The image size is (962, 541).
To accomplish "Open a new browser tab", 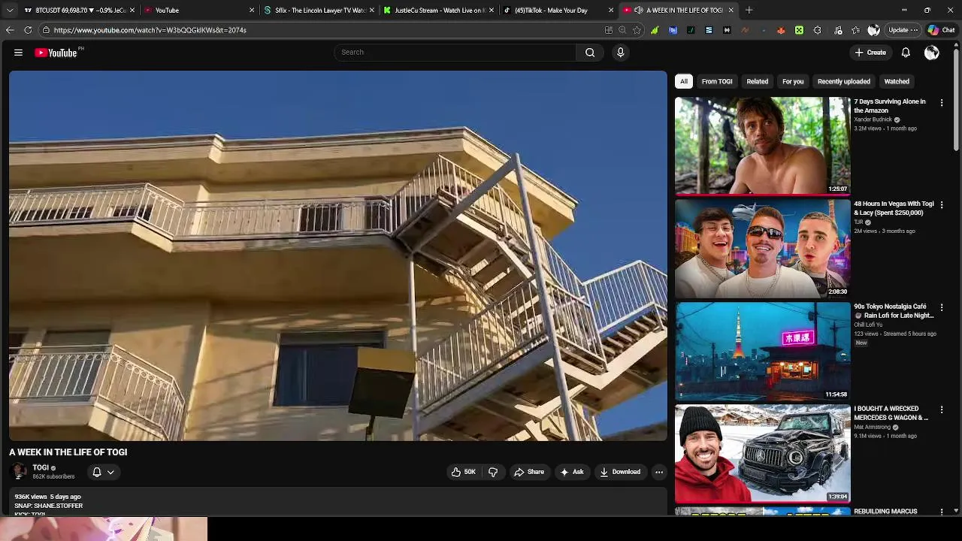I will click(749, 11).
